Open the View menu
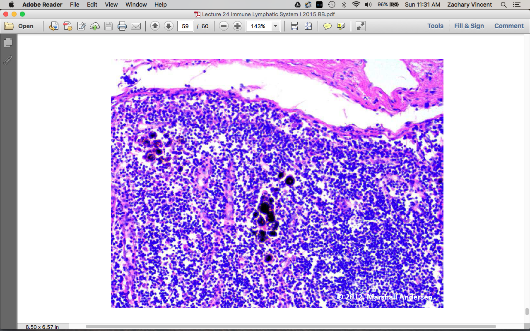This screenshot has width=530, height=331. tap(111, 5)
